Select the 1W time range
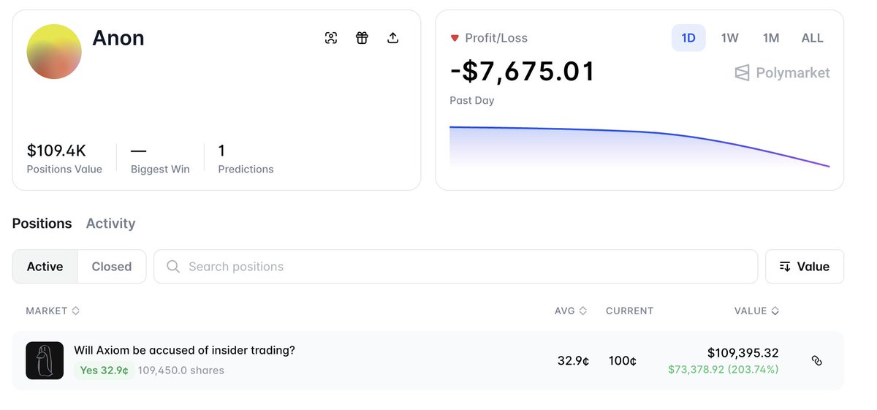Image resolution: width=877 pixels, height=410 pixels. pos(729,38)
